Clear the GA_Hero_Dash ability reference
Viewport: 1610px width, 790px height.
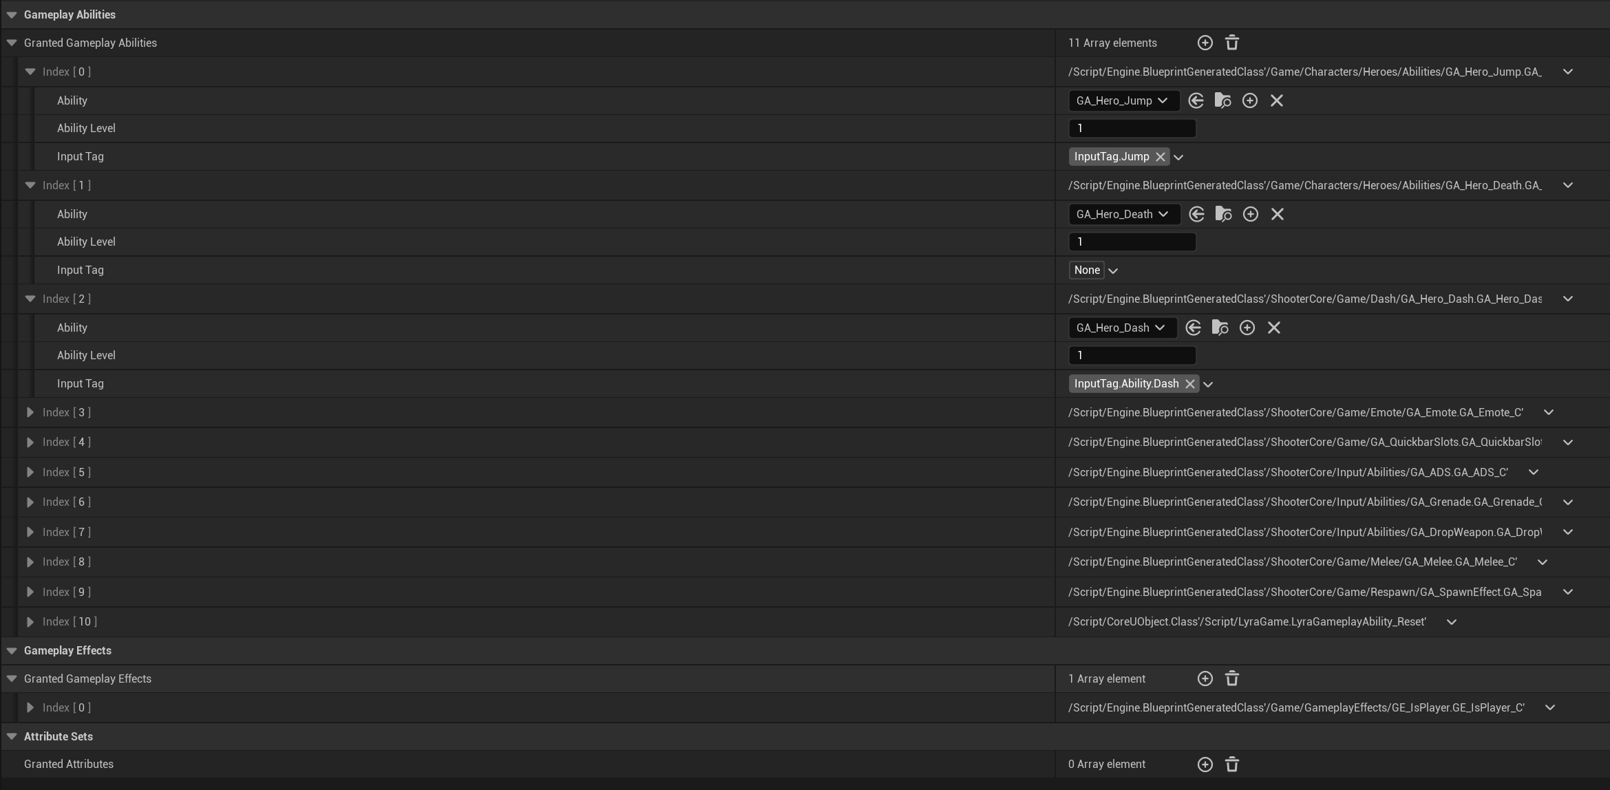pos(1273,328)
